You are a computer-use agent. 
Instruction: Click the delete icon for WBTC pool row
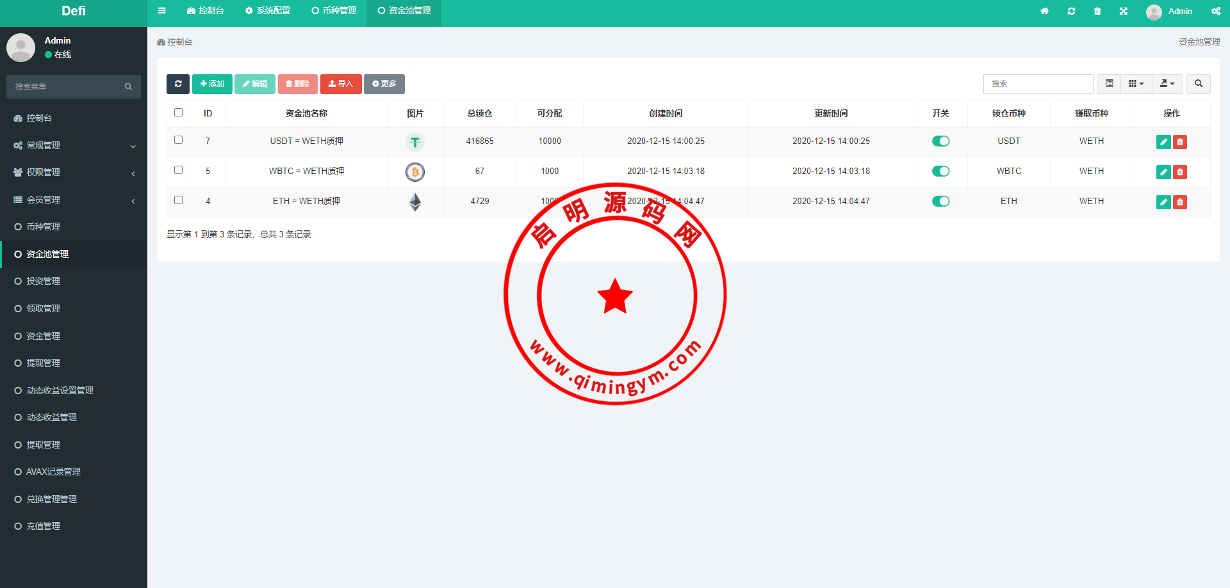tap(1180, 172)
